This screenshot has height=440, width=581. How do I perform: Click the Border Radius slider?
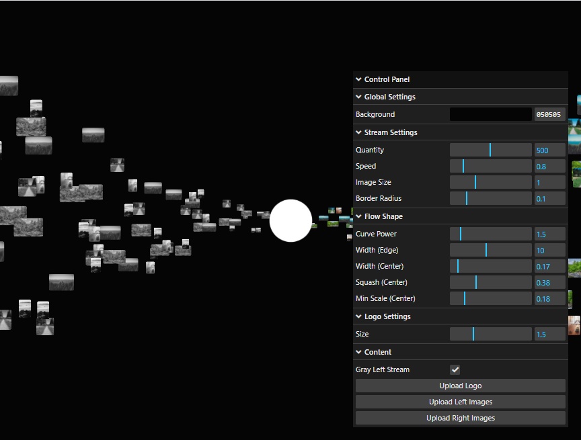point(490,198)
